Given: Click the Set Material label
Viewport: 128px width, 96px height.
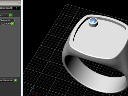Looking at the screenshot, I should [6, 80].
